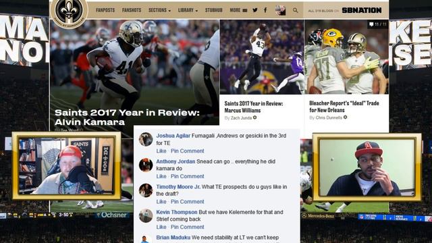Open Joshua Agilar's name link

(173, 136)
